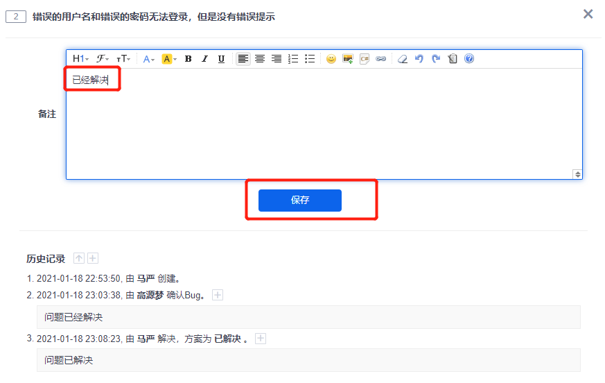Open the font size dropdown
This screenshot has height=383, width=605.
pyautogui.click(x=123, y=59)
